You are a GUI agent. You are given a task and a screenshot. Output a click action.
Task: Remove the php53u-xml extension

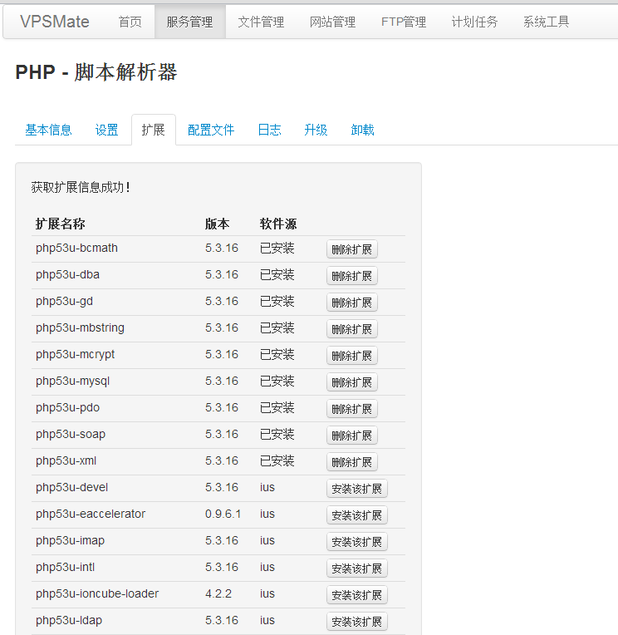coord(351,462)
